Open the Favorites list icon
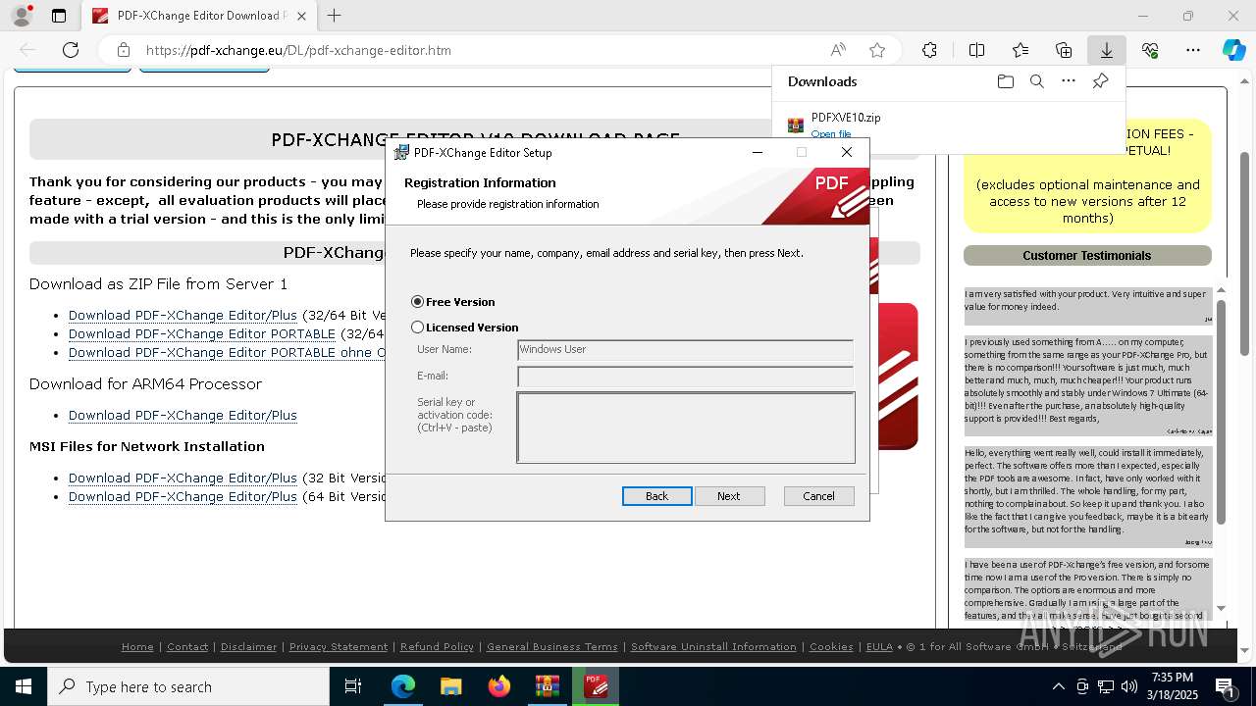The height and width of the screenshot is (706, 1256). (x=1020, y=50)
